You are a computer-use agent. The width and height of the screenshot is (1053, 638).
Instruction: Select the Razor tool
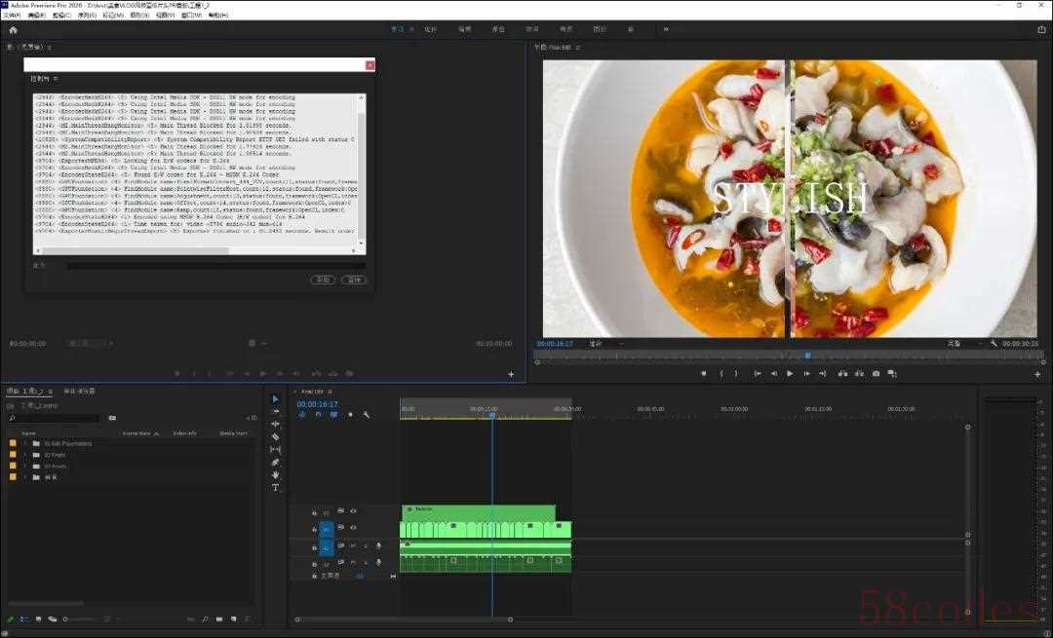275,437
